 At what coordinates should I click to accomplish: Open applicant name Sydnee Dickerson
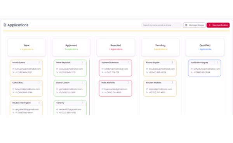[x=110, y=63]
